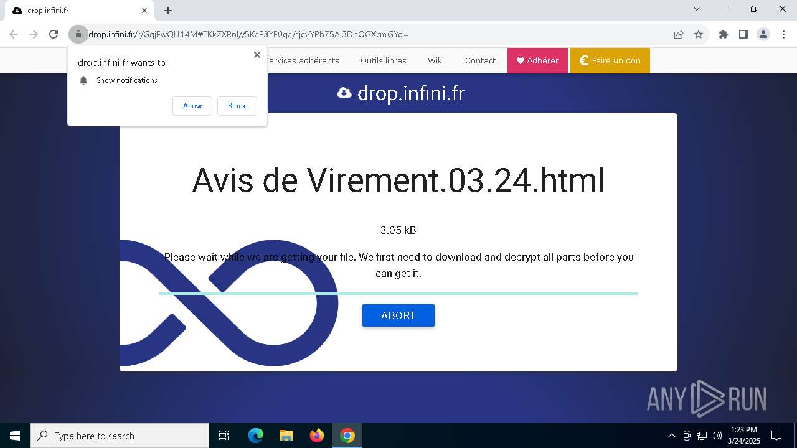Viewport: 797px width, 448px height.
Task: Toggle the browser side panel icon
Action: point(743,35)
